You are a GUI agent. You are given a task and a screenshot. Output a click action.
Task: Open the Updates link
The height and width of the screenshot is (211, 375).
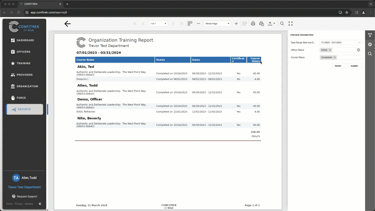(x=29, y=204)
